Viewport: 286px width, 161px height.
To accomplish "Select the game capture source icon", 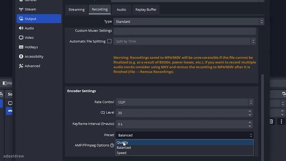I will click(10, 111).
